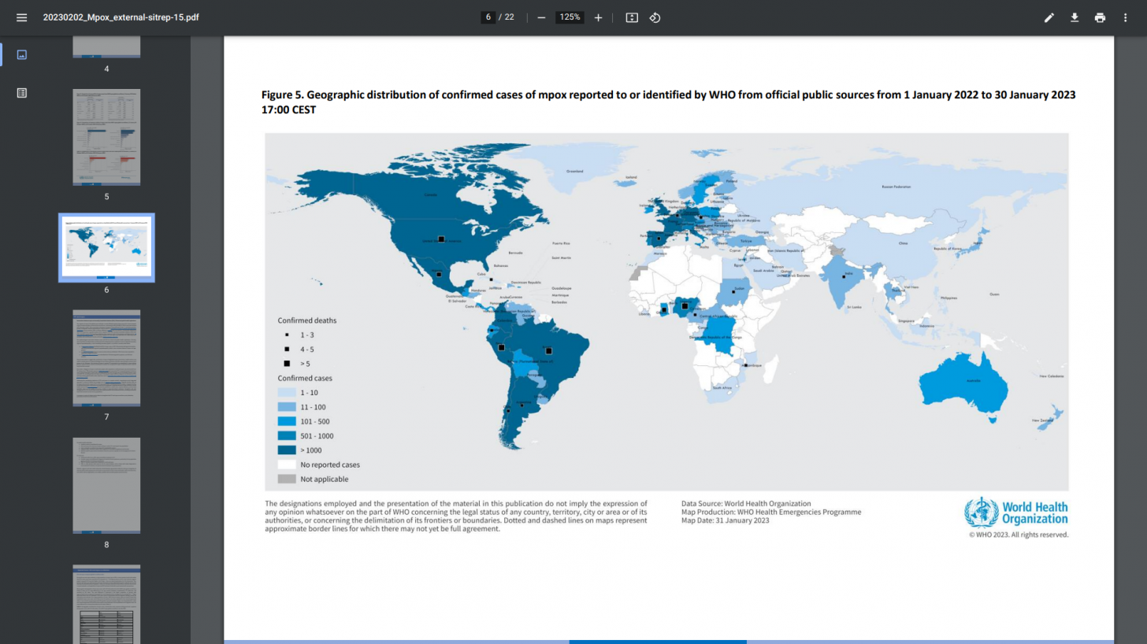
Task: Click the zoom out minus button
Action: pyautogui.click(x=541, y=17)
